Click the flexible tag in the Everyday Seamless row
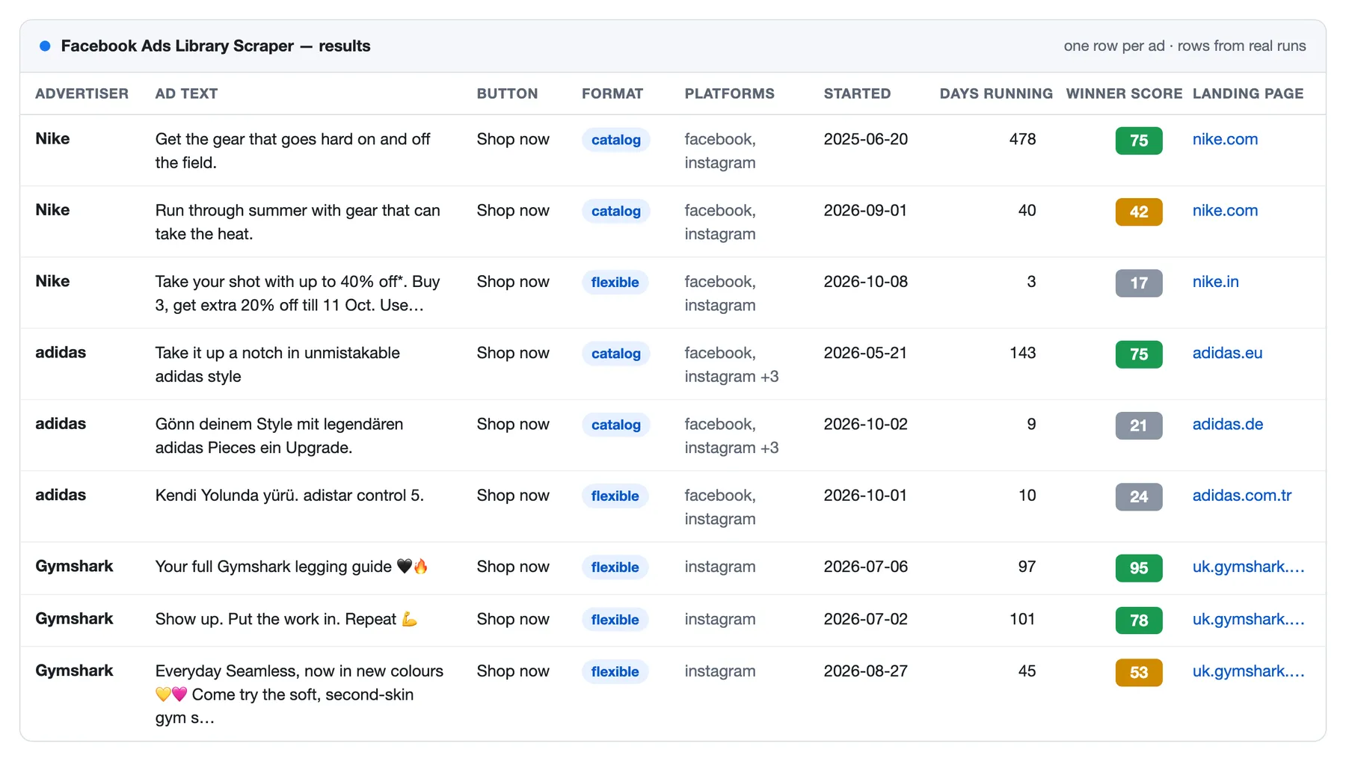The height and width of the screenshot is (761, 1346). (x=615, y=672)
